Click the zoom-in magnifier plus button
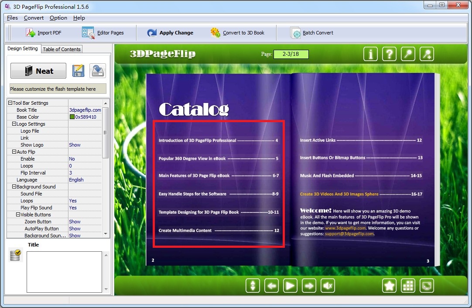Image resolution: width=472 pixels, height=308 pixels. pyautogui.click(x=427, y=54)
